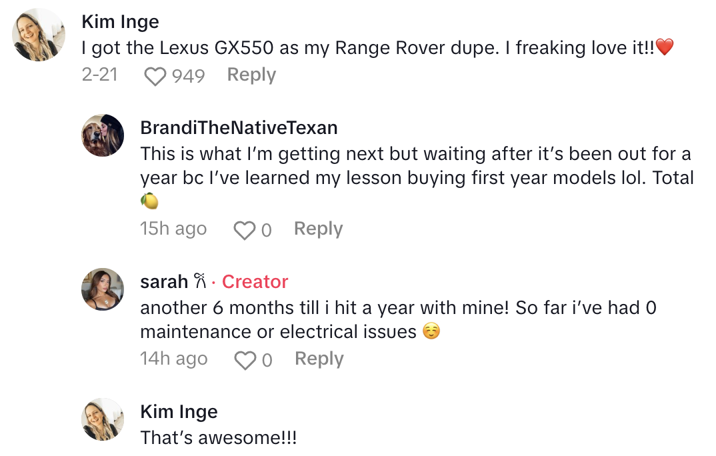This screenshot has width=716, height=456.
Task: Click the "14h ago" timestamp
Action: coord(173,359)
